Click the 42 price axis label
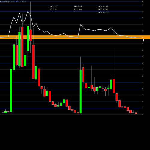The width and height of the screenshot is (150, 150). tap(142, 63)
